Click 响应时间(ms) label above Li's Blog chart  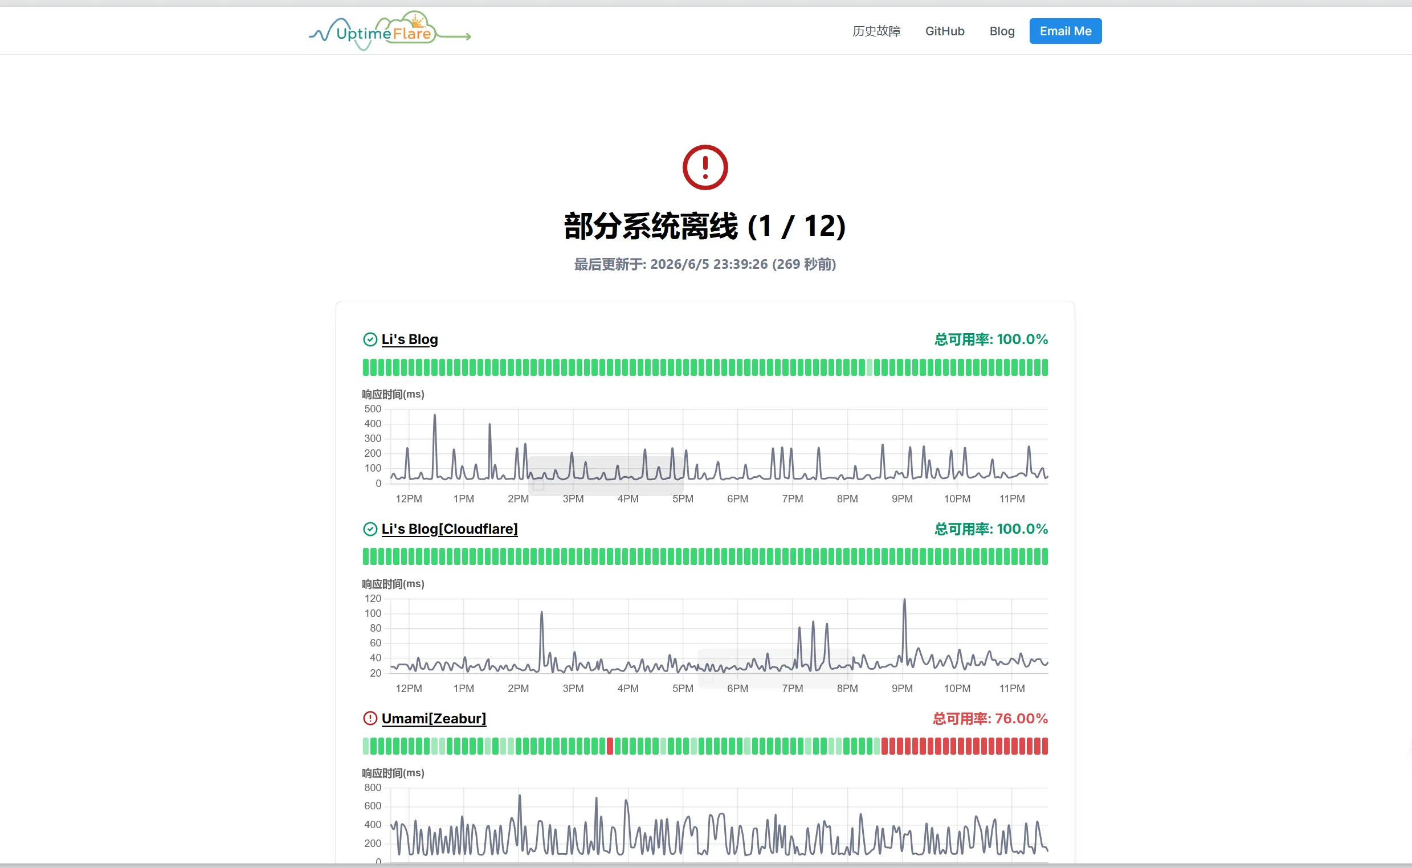tap(393, 394)
